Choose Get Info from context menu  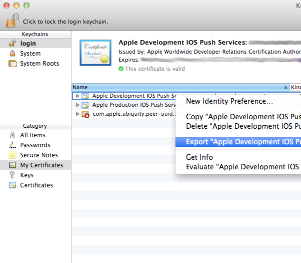click(238, 157)
